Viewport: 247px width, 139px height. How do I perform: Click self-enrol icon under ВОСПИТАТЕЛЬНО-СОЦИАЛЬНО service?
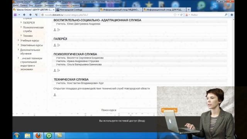point(59,30)
